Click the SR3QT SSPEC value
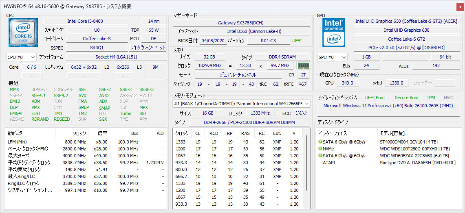 coord(97,48)
